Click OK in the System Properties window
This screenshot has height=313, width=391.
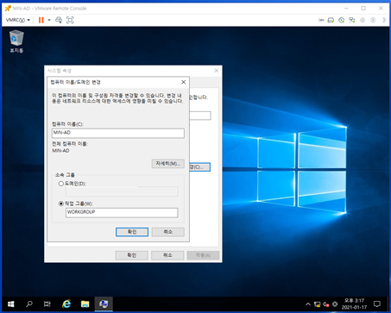tap(132, 255)
